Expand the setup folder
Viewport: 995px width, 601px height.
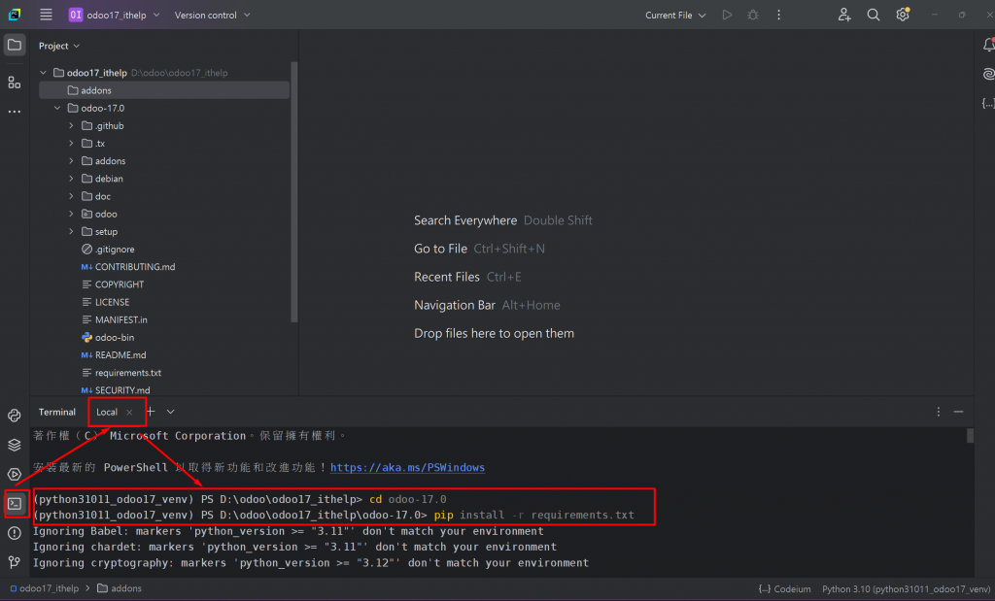tap(71, 231)
